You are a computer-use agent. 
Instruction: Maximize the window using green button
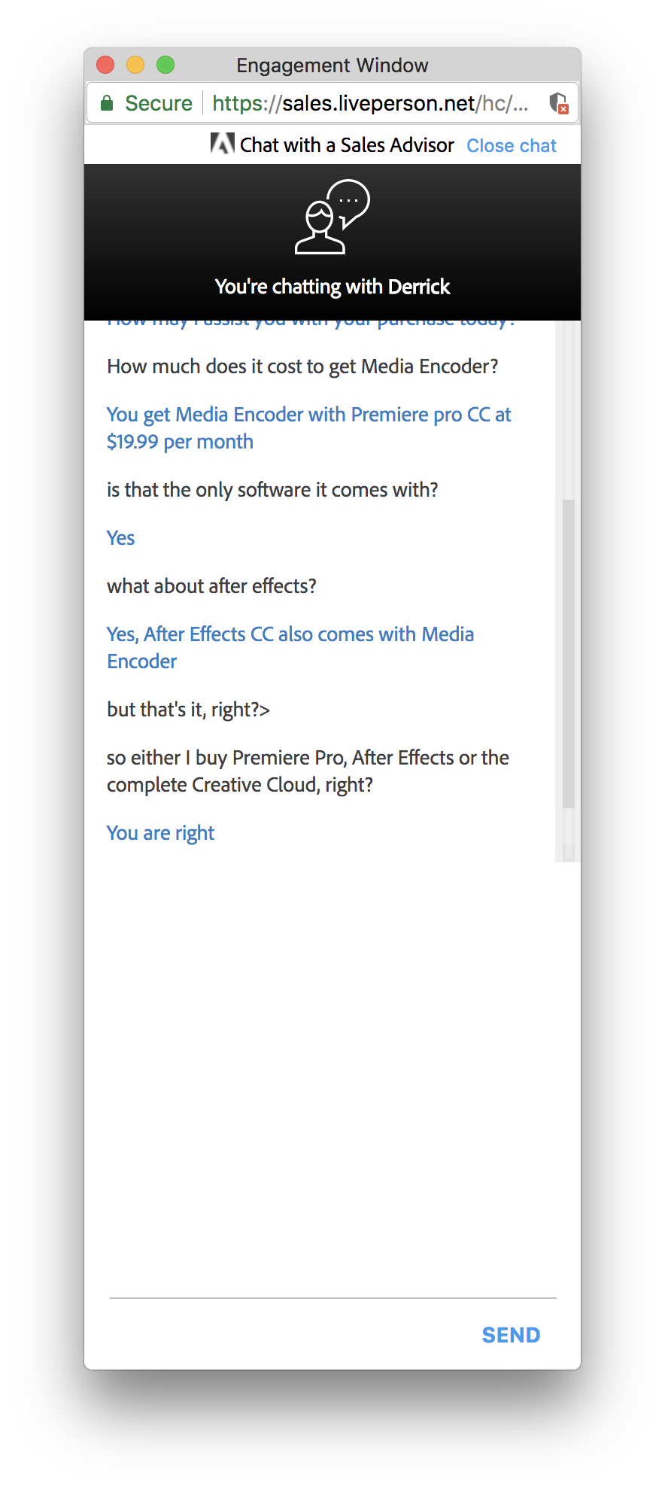point(165,65)
